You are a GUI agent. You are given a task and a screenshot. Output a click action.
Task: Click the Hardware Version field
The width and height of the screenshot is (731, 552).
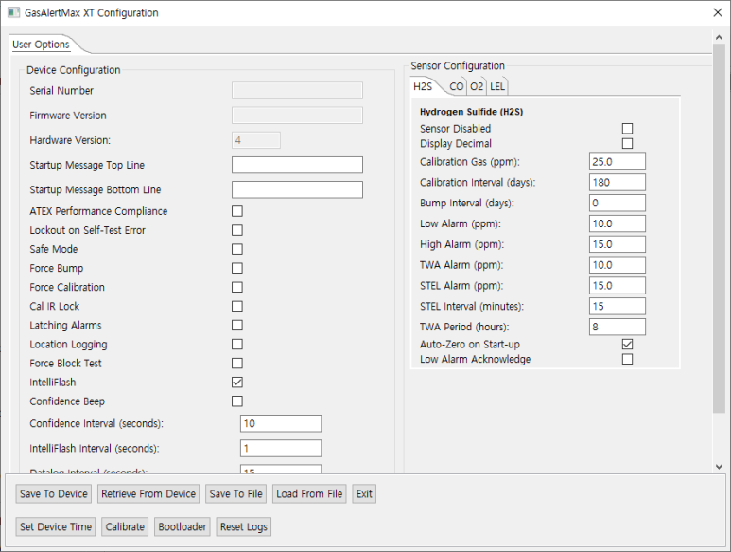pos(256,140)
